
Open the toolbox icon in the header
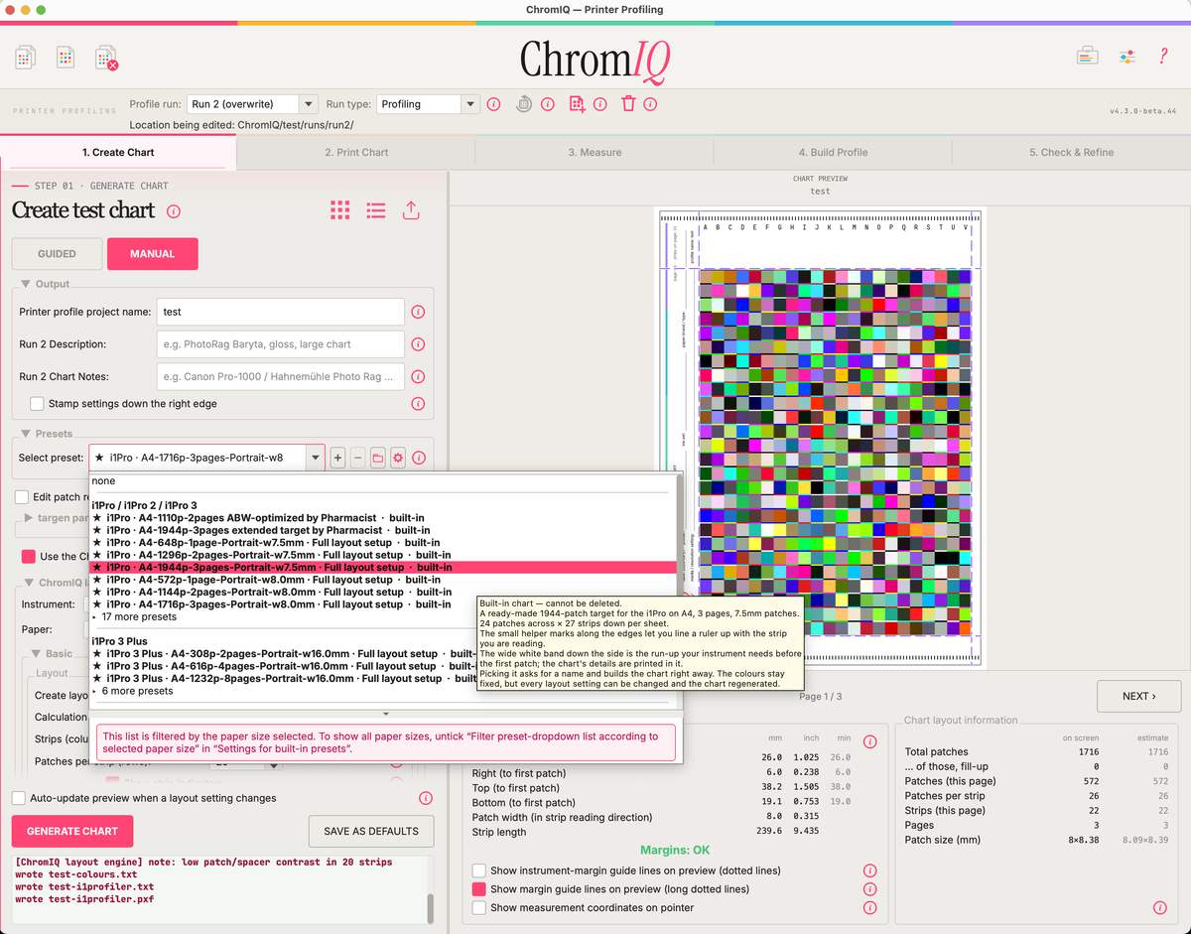(x=1087, y=57)
